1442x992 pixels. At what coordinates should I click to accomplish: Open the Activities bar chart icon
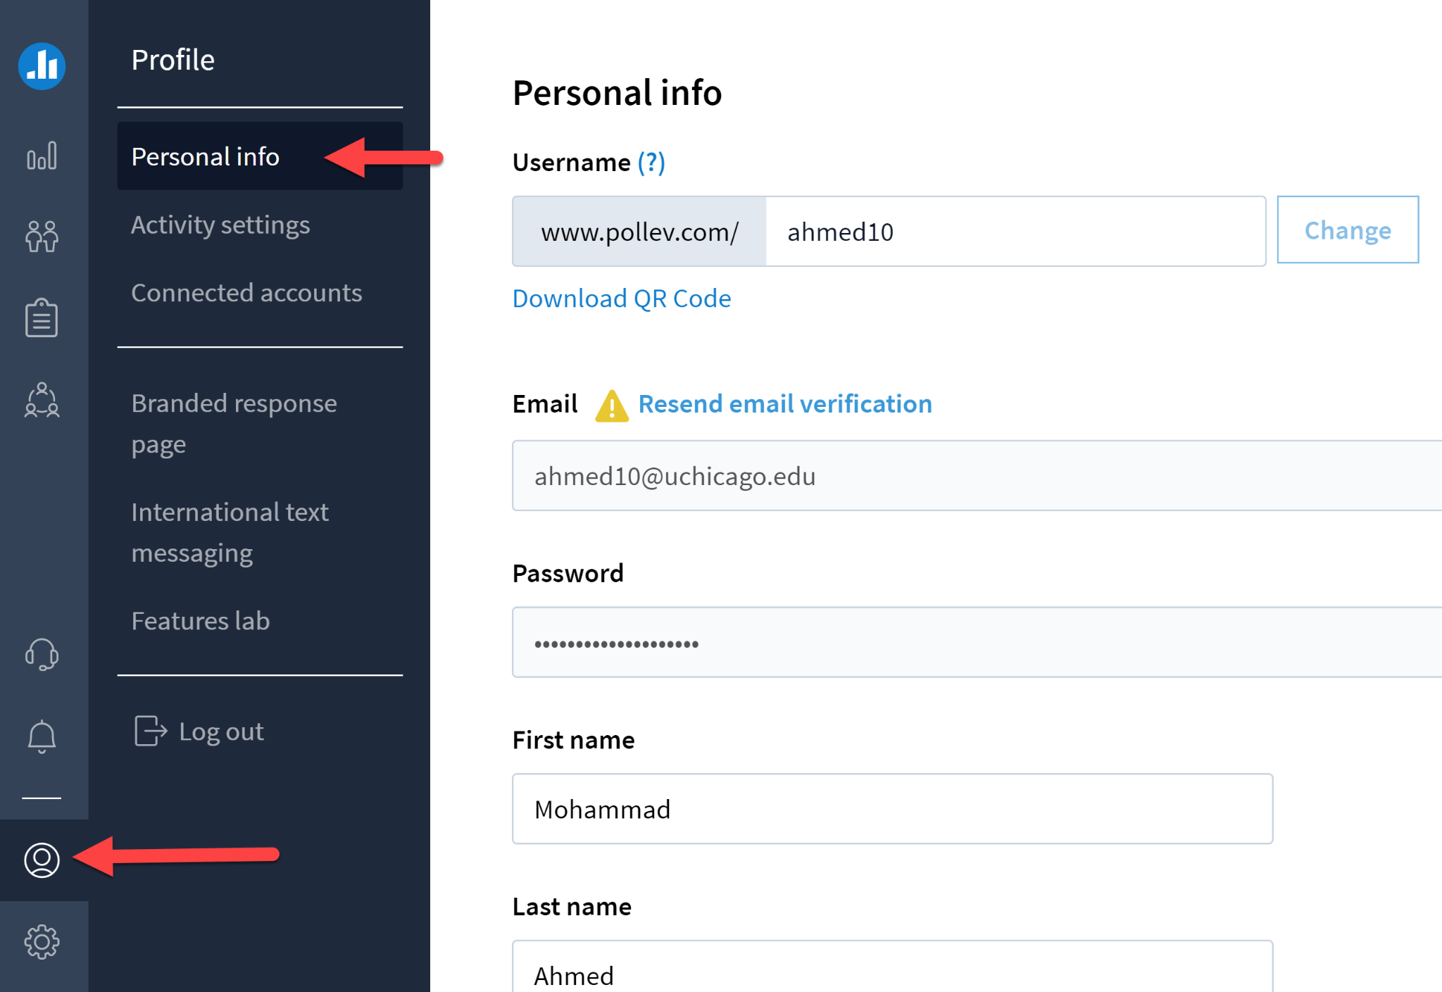42,156
